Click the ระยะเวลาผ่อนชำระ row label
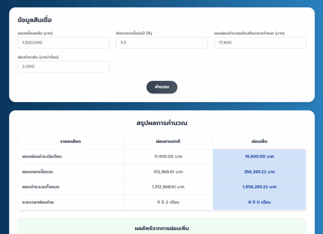323x234 pixels. coord(38,202)
